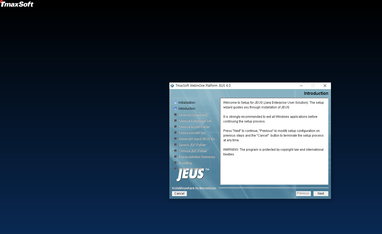
Task: Close the JEUS installer window
Action: pyautogui.click(x=325, y=86)
